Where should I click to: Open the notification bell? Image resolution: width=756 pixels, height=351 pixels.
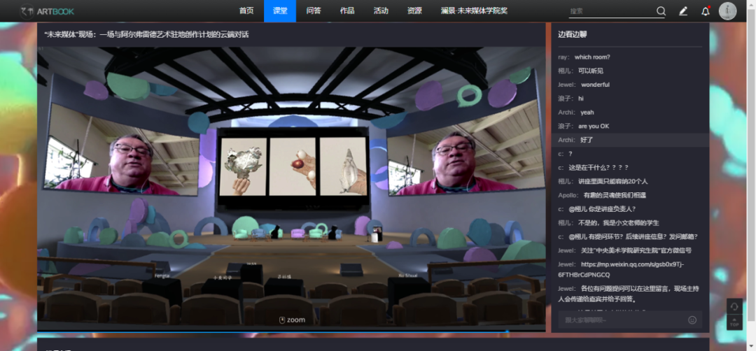pyautogui.click(x=706, y=11)
